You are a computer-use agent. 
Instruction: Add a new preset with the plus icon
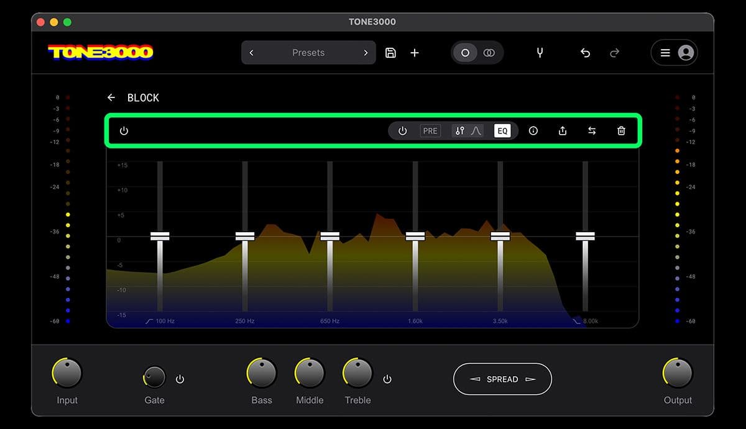coord(415,53)
